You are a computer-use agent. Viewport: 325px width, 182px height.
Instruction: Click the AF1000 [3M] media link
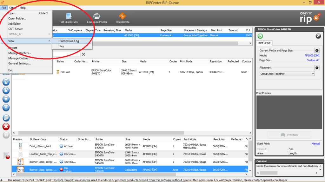pyautogui.click(x=312, y=56)
